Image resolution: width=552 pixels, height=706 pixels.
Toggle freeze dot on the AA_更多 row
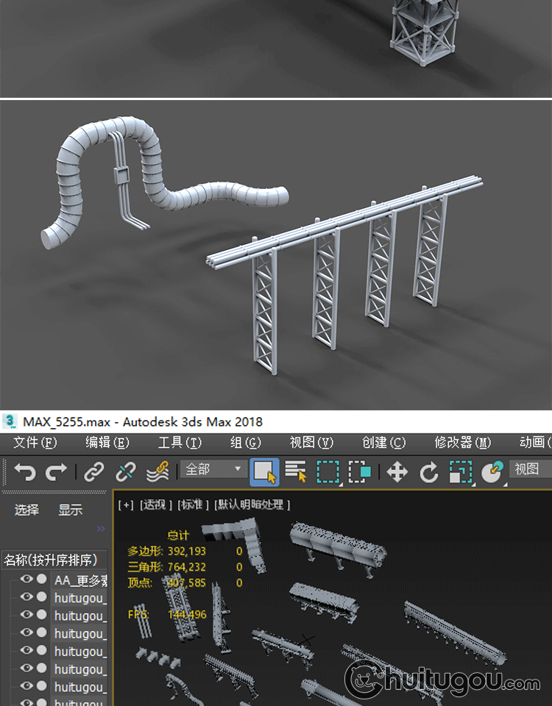(42, 580)
